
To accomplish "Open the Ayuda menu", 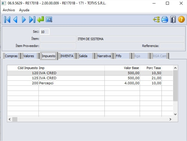I will point(24,10).
